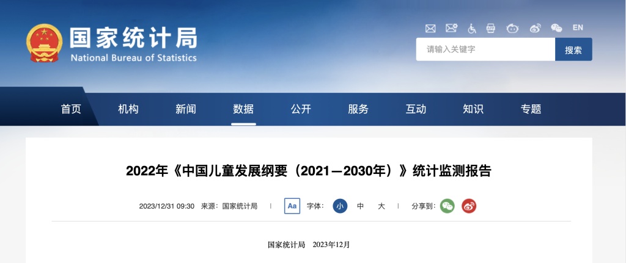Share article via green WeChat icon
The image size is (626, 263).
click(447, 206)
